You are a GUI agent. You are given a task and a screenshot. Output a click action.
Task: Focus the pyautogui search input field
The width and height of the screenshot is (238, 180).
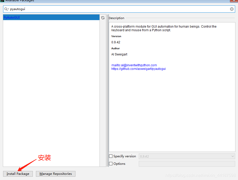click(x=119, y=9)
